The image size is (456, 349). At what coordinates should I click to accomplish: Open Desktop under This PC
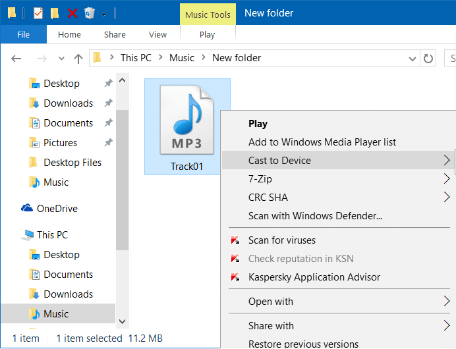pos(61,255)
